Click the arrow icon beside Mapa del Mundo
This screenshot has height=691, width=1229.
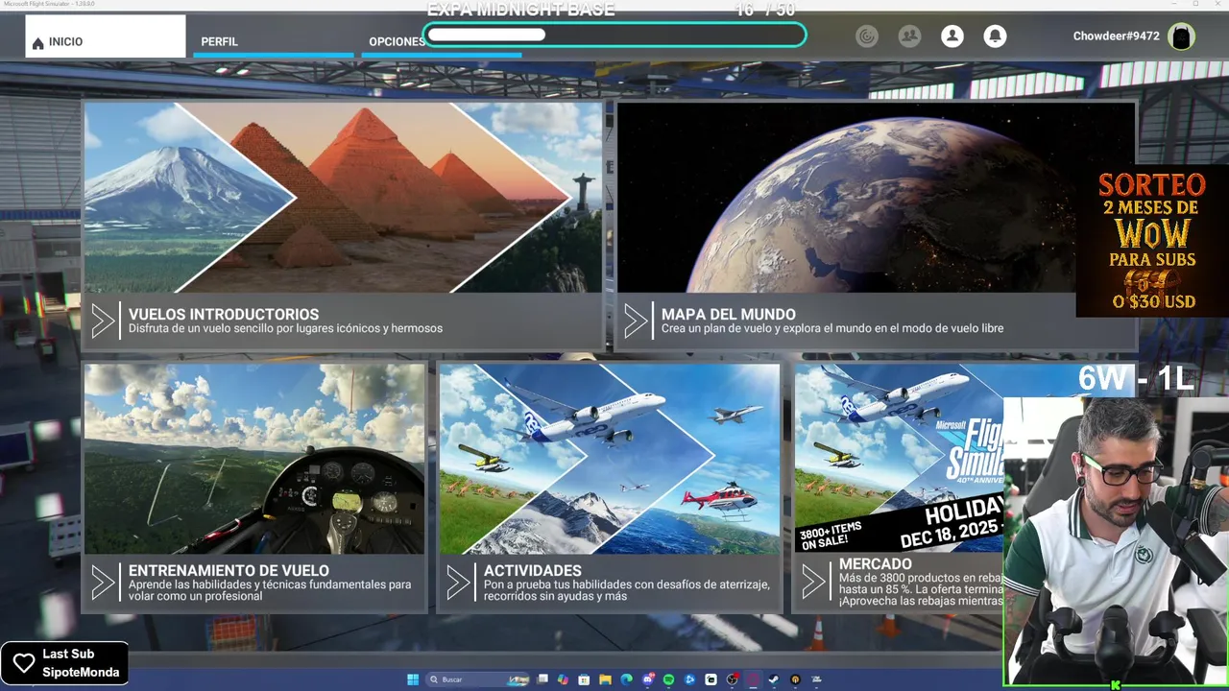(x=636, y=321)
